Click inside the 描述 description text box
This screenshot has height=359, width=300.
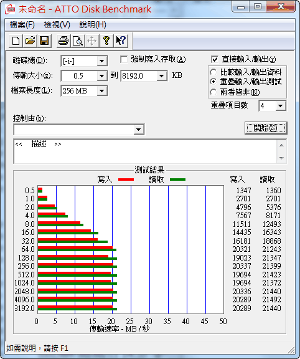coord(145,151)
